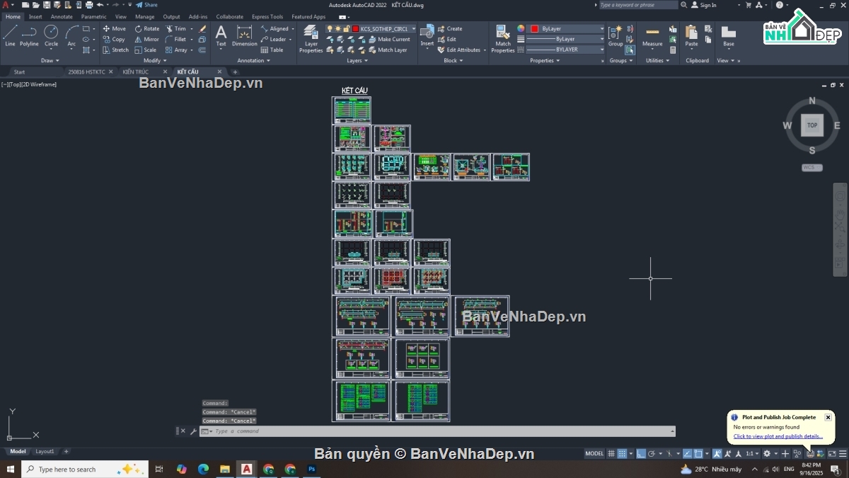Click the view plot and publish details link

point(778,436)
